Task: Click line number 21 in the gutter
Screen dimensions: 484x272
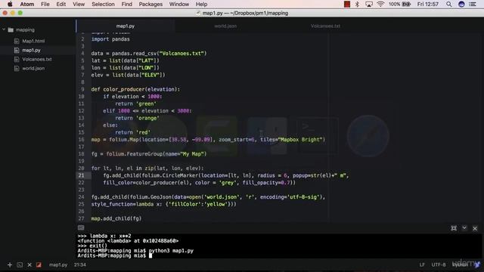Action: coord(81,175)
